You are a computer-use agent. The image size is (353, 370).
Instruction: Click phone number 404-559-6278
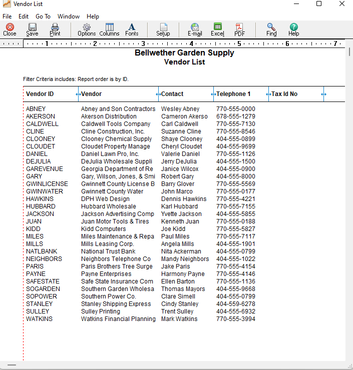(235, 304)
